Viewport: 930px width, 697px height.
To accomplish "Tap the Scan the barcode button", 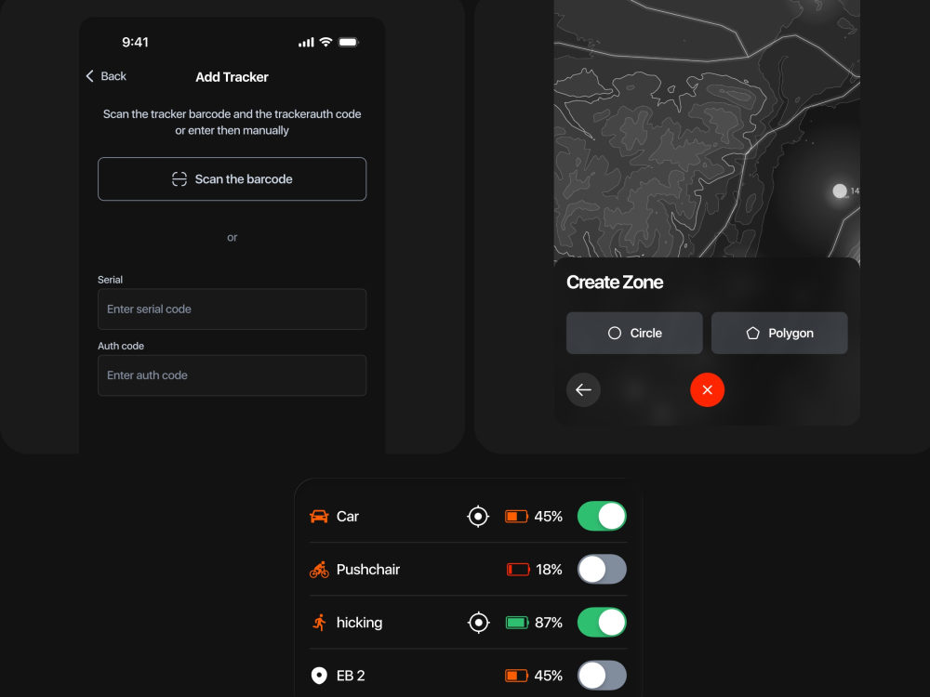I will [x=232, y=179].
